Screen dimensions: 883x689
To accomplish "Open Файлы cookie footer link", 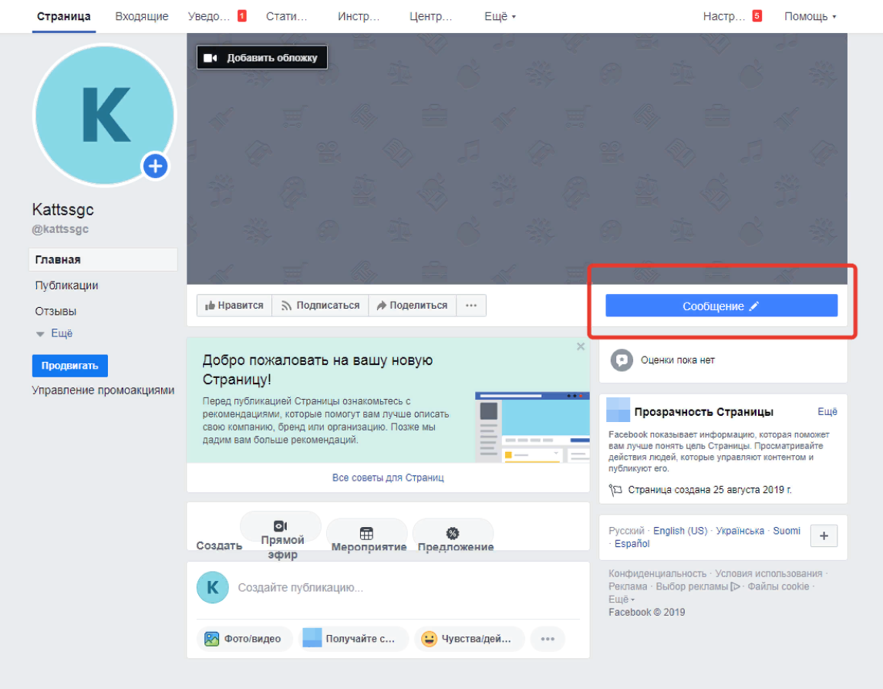I will click(x=778, y=586).
